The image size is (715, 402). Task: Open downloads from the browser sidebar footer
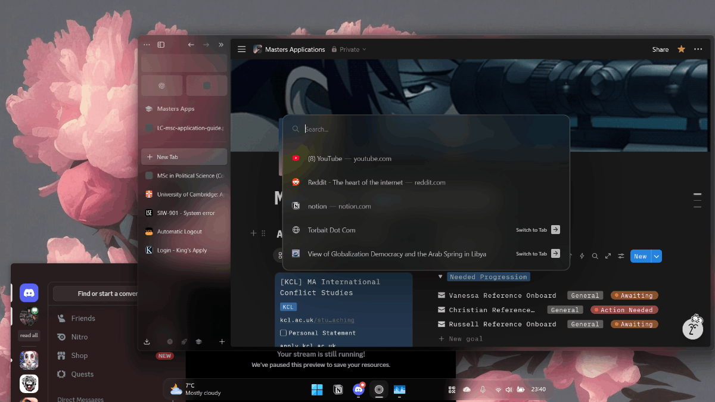(x=147, y=342)
